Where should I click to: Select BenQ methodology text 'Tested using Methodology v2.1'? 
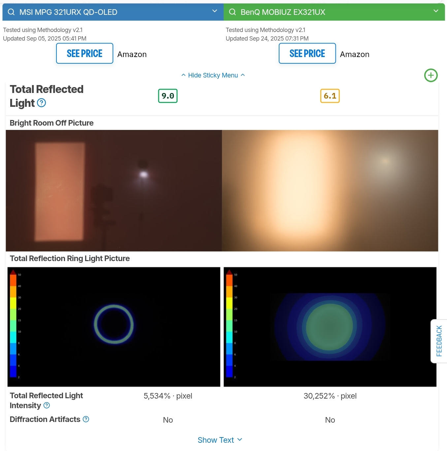(266, 30)
